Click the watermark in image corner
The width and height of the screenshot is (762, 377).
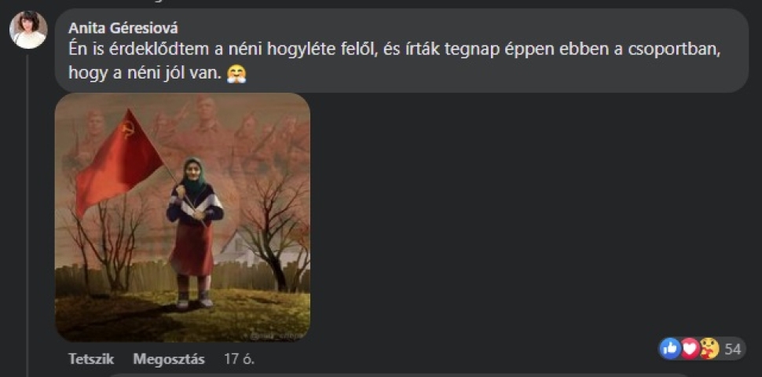click(276, 335)
